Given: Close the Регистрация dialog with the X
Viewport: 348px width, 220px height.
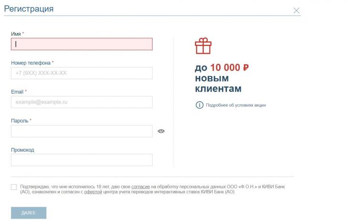Looking at the screenshot, I should 297,10.
